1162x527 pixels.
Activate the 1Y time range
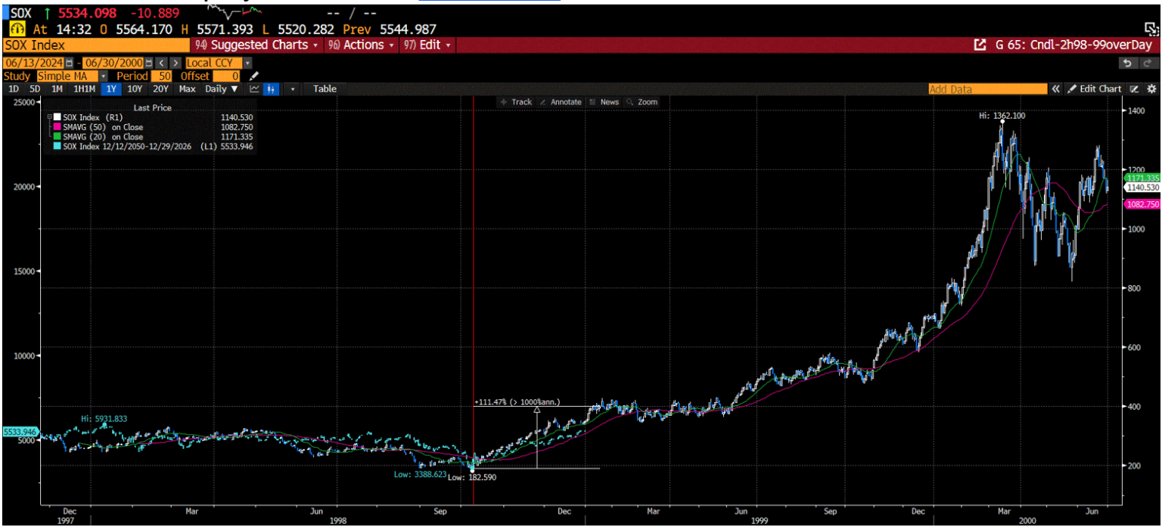coord(110,89)
